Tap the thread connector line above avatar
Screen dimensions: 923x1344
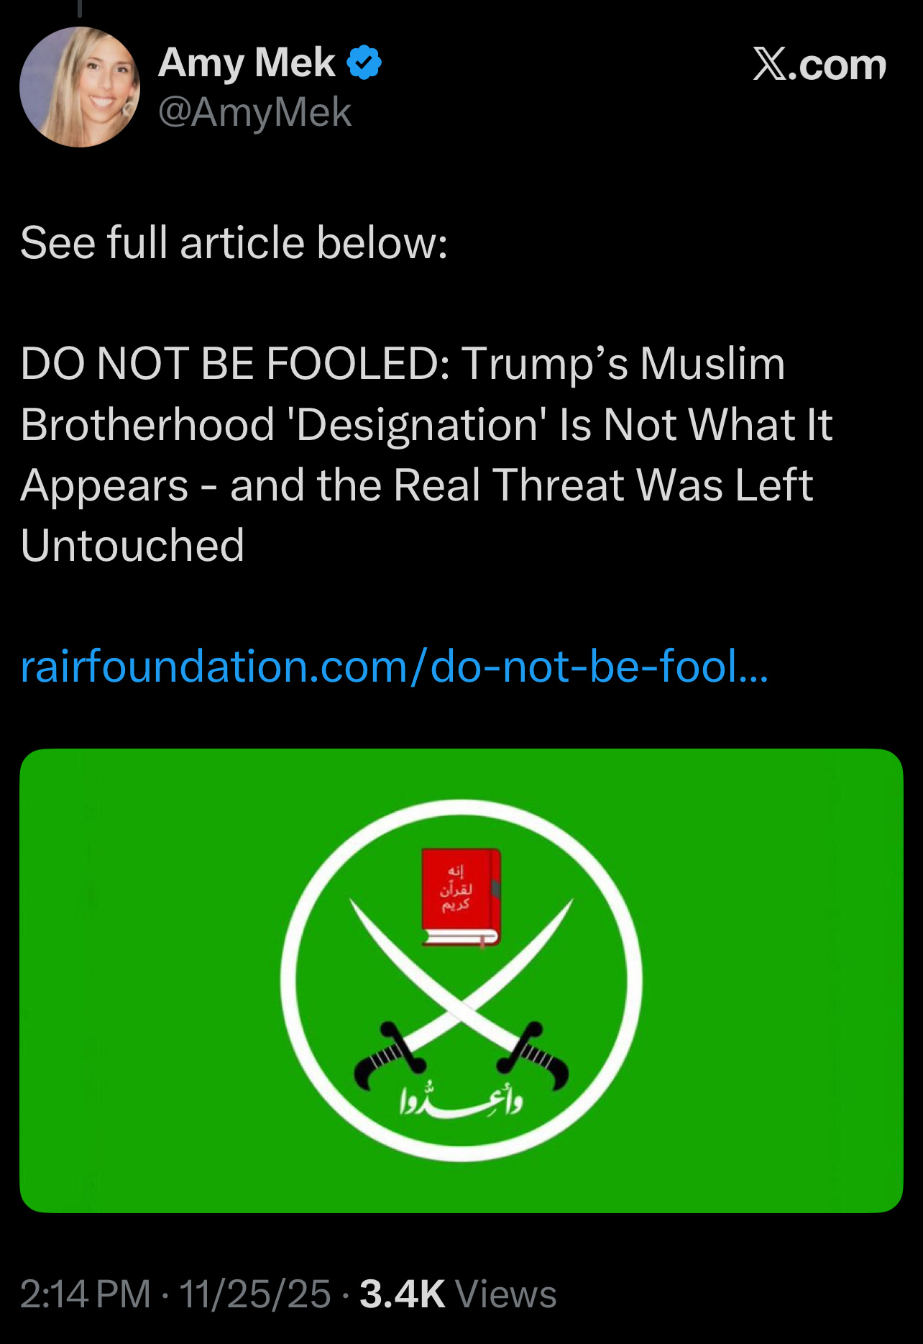point(80,8)
